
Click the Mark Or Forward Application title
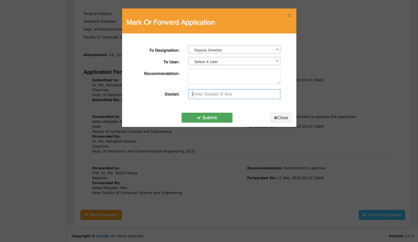click(170, 22)
